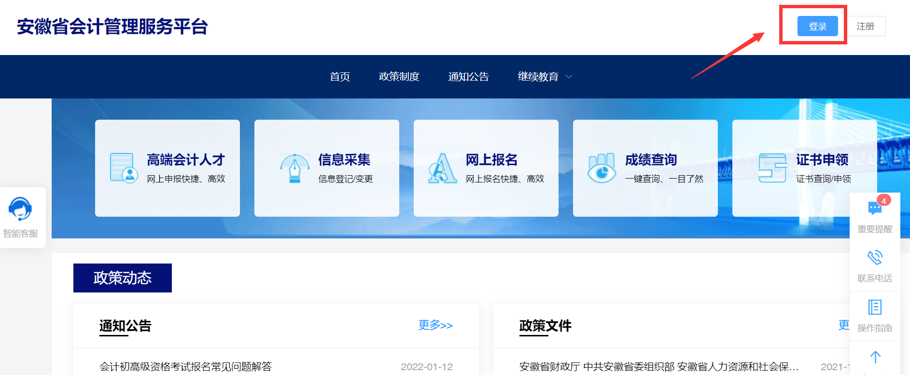Open the 智能客服 headset assistant

point(20,209)
